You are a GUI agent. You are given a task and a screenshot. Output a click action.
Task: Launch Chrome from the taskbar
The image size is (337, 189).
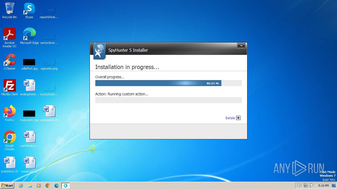coord(48,186)
